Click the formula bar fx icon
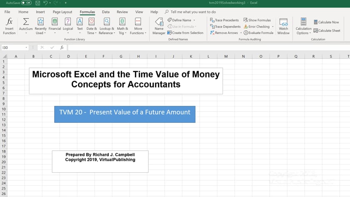Screen dimensions: 350x197 [62, 47]
